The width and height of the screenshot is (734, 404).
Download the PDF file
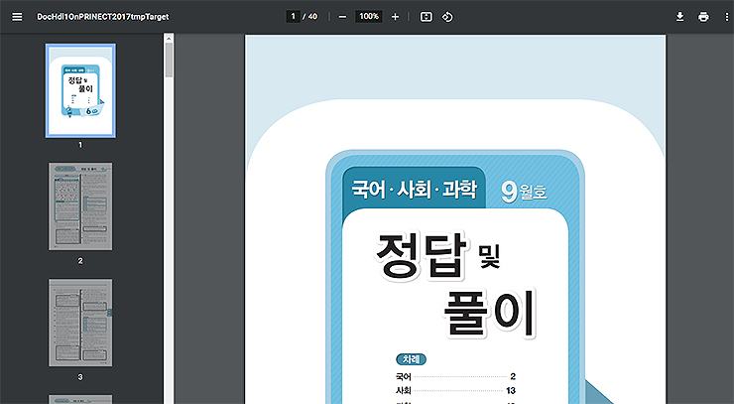click(679, 17)
